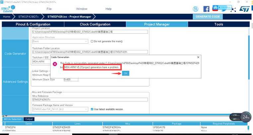Click STM32F429.ioc - Project Manager breadcrumb
253x135 pixels.
(69, 17)
